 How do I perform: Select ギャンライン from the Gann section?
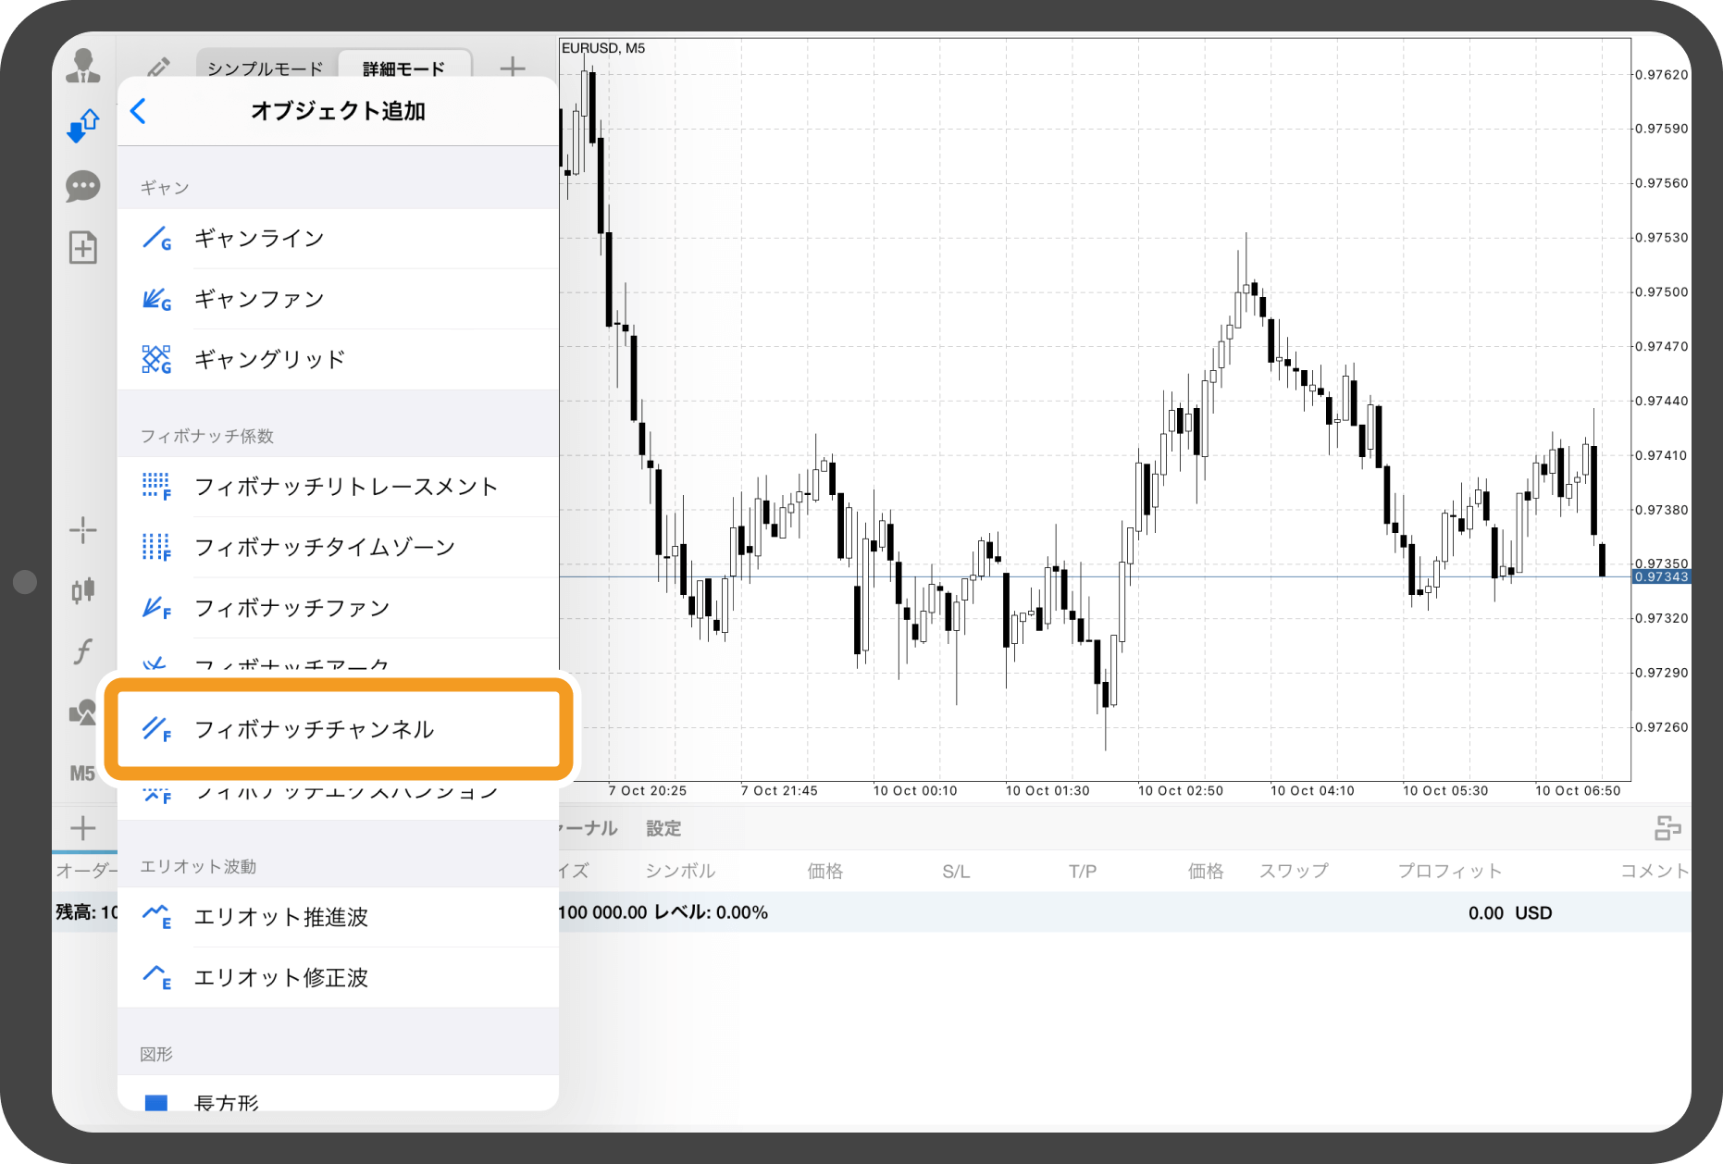pyautogui.click(x=257, y=238)
